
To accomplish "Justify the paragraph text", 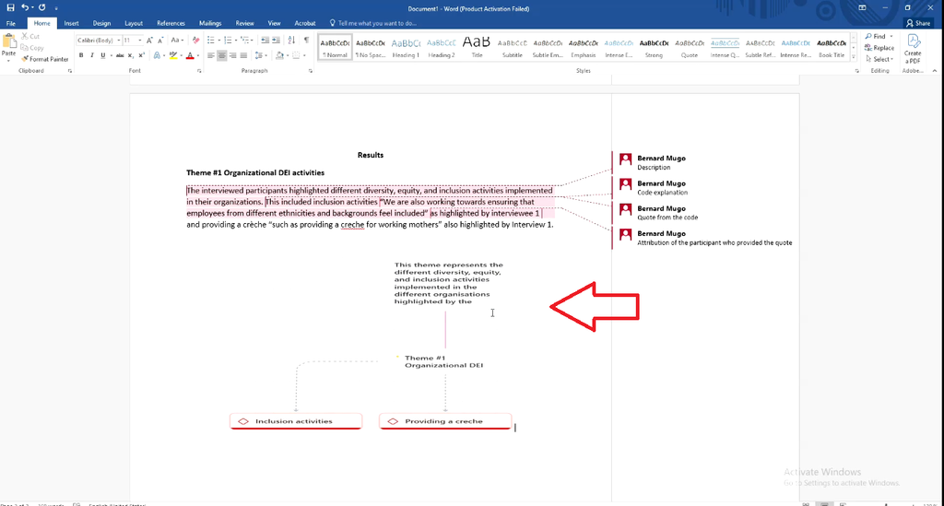I will [243, 55].
